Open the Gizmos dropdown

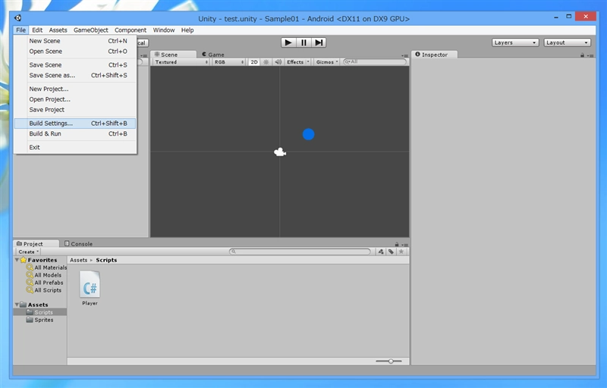coord(327,62)
